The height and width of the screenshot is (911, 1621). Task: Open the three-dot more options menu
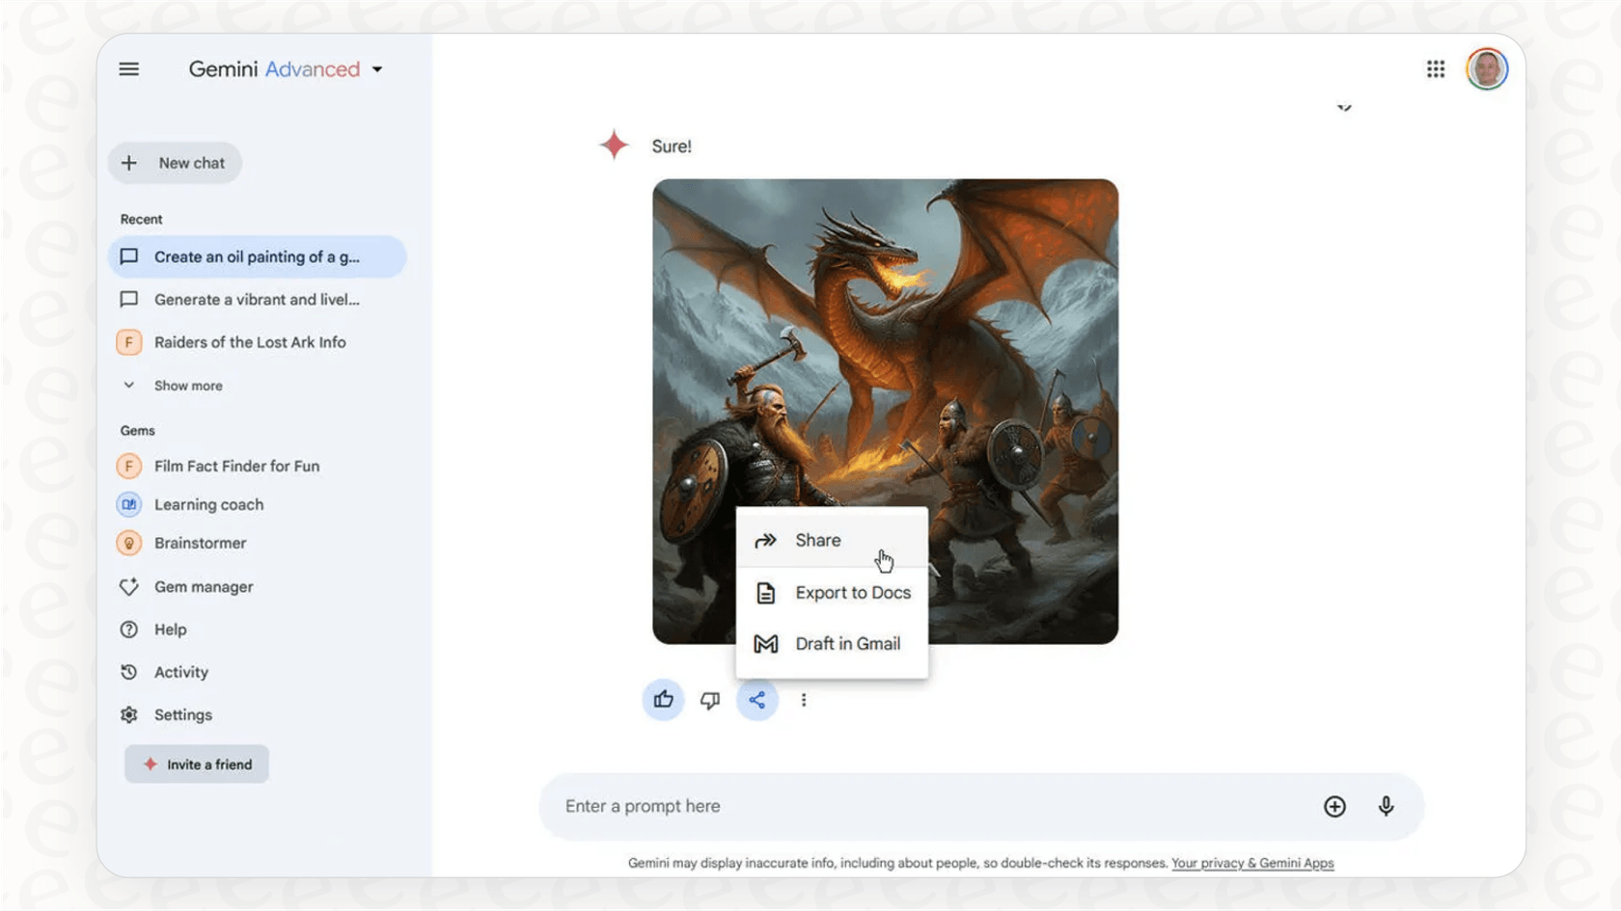(804, 700)
